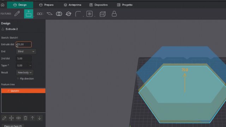Click the lock icon in toolbar
Viewport: 226px width, 127px height.
pyautogui.click(x=114, y=14)
